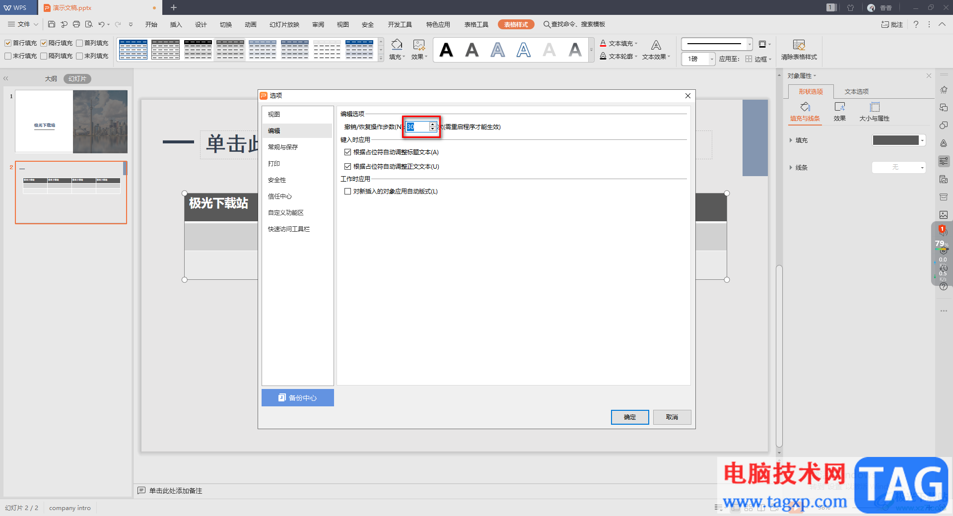The height and width of the screenshot is (516, 953).
Task: Toggle header row fill (首行填充) checkbox
Action: [8, 43]
